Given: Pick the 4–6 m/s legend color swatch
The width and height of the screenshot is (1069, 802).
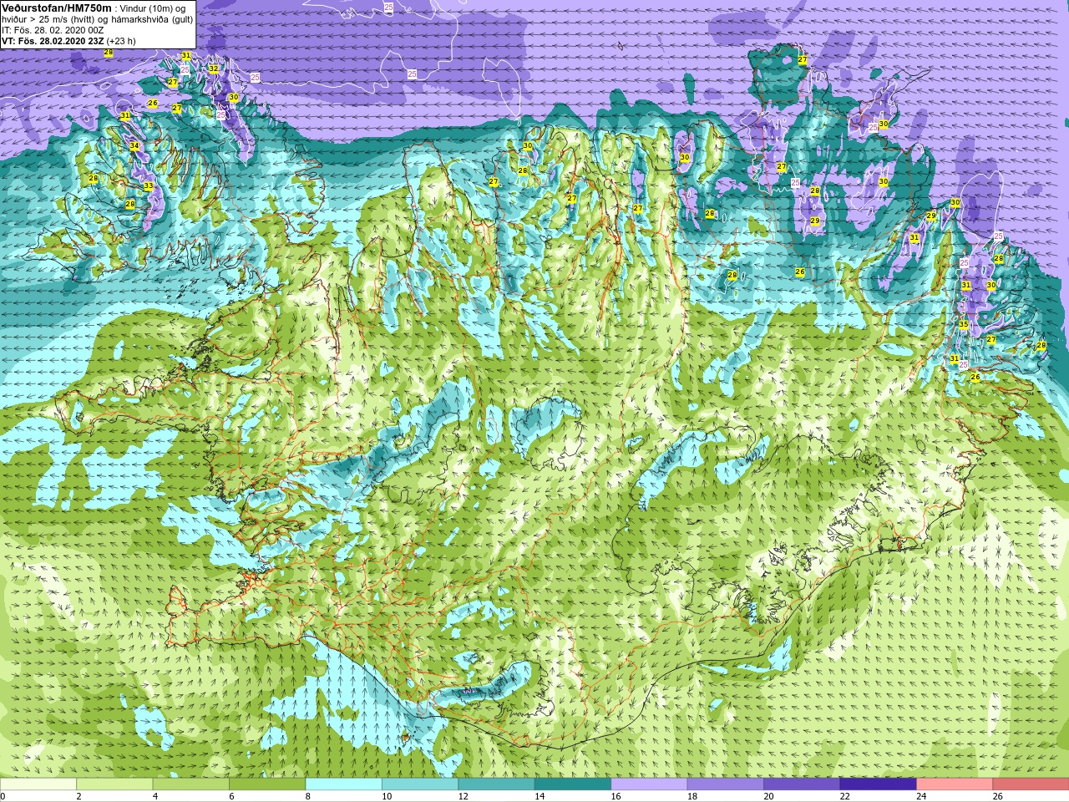Looking at the screenshot, I should (x=191, y=785).
